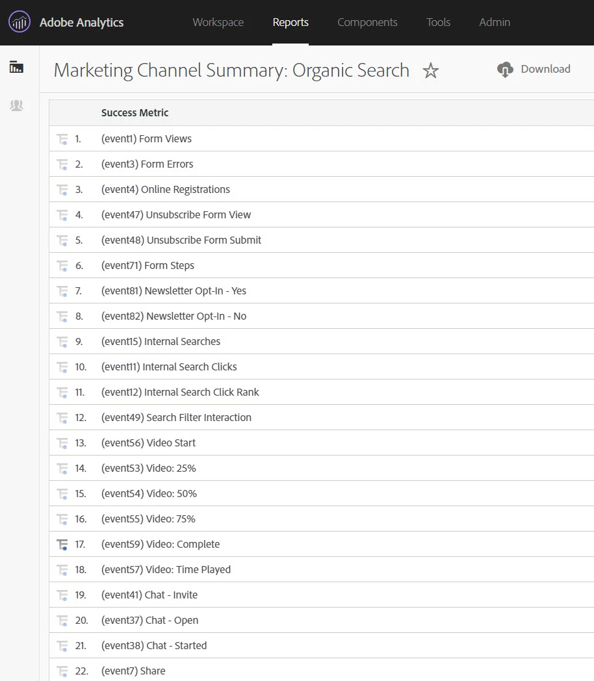
Task: Click breakdown icon beside Chat - Open
Action: [62, 621]
